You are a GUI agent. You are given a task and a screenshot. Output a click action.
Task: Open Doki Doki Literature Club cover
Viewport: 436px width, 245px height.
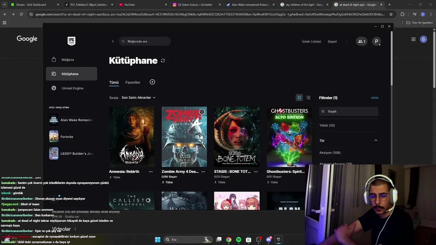click(237, 201)
